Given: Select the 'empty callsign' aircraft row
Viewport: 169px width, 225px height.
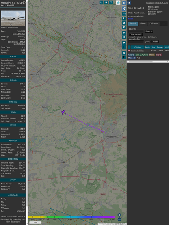Looking at the screenshot, I should click(x=148, y=50).
